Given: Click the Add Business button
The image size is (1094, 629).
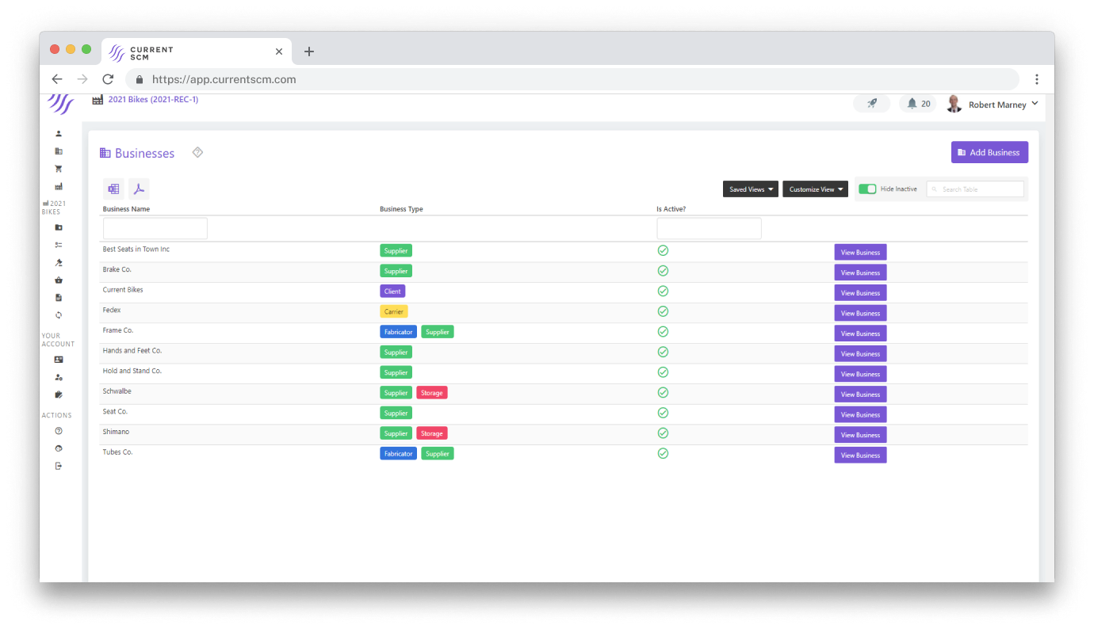Looking at the screenshot, I should [989, 151].
